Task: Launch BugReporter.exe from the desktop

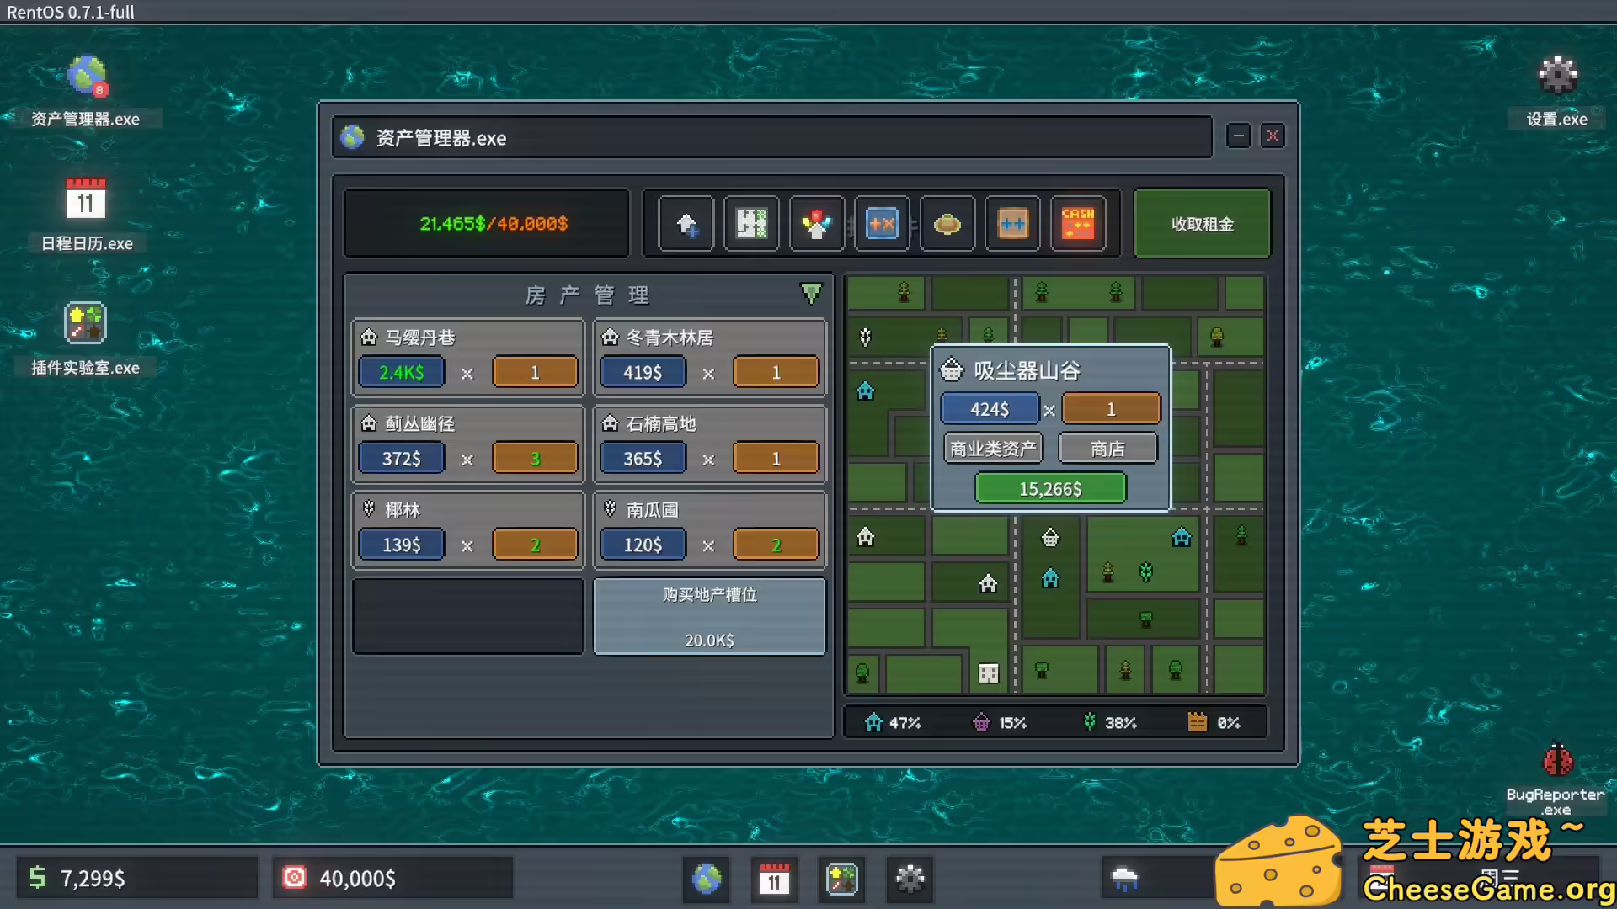Action: coord(1557,768)
